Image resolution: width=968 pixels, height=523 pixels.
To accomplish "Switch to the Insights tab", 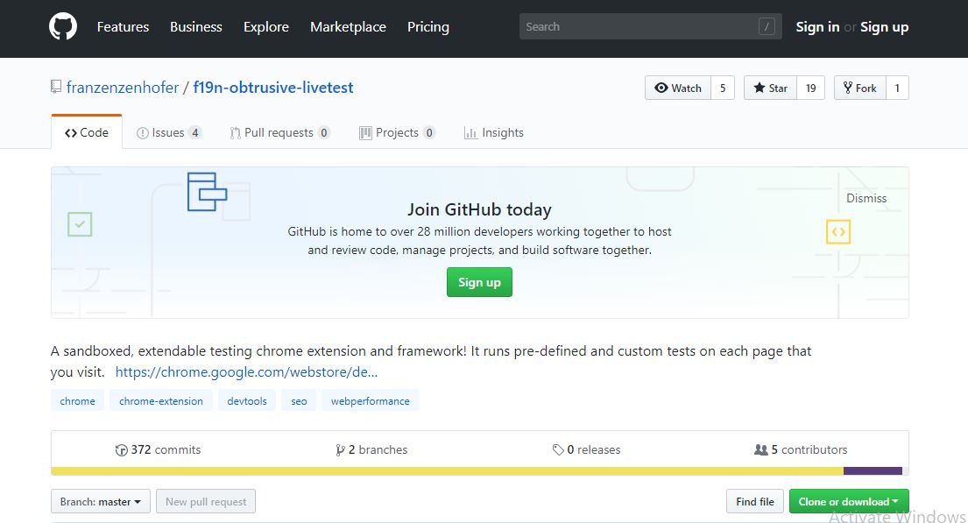I will pos(494,132).
